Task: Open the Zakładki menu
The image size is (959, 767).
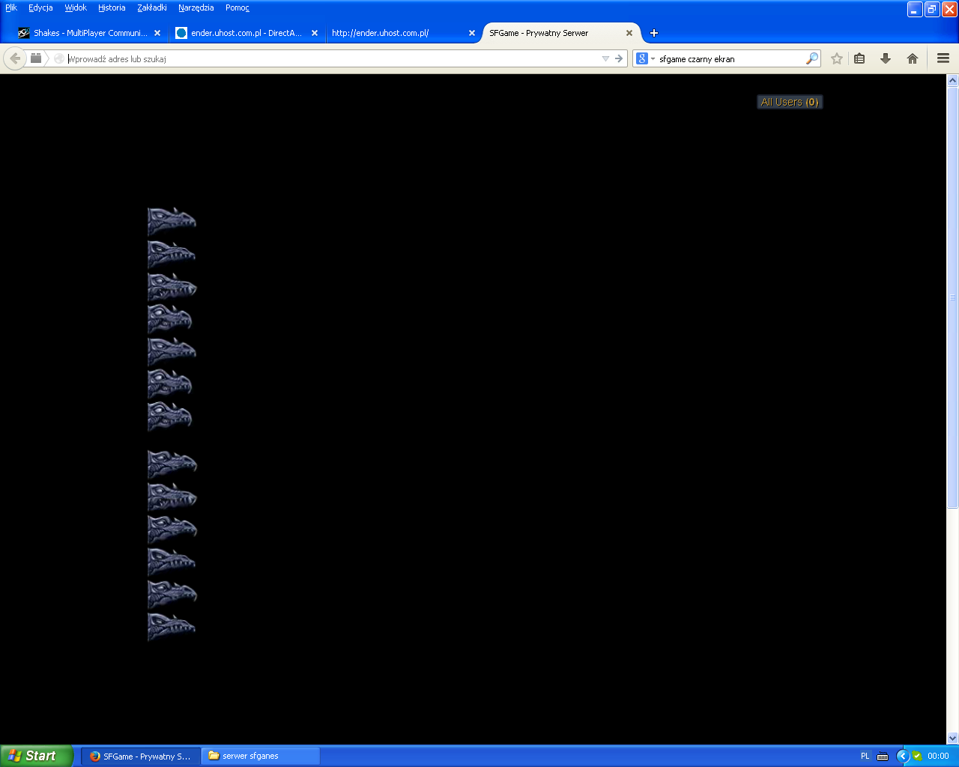Action: coord(152,7)
